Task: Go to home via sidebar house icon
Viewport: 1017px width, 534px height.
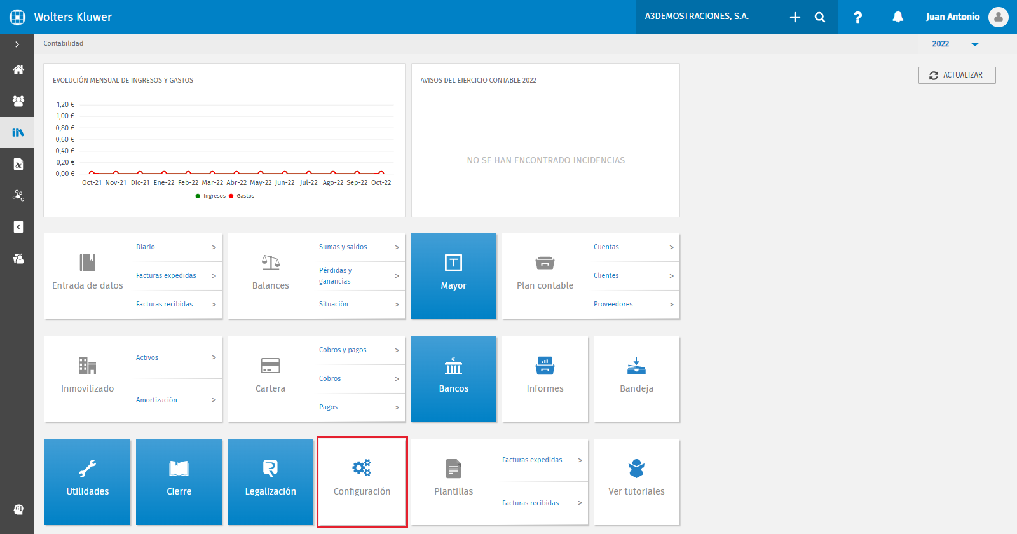Action: tap(18, 69)
